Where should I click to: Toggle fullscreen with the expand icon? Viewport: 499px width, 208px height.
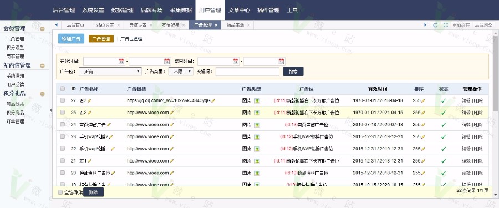(x=446, y=25)
